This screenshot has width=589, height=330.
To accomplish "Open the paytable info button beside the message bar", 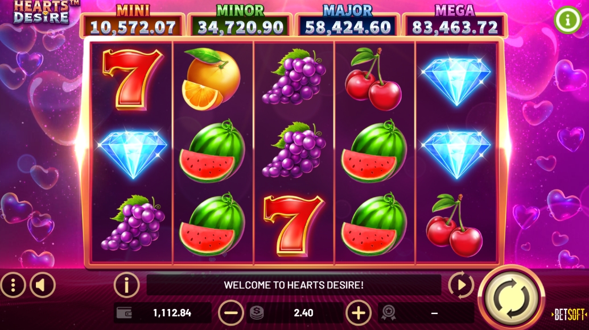I will pos(126,285).
